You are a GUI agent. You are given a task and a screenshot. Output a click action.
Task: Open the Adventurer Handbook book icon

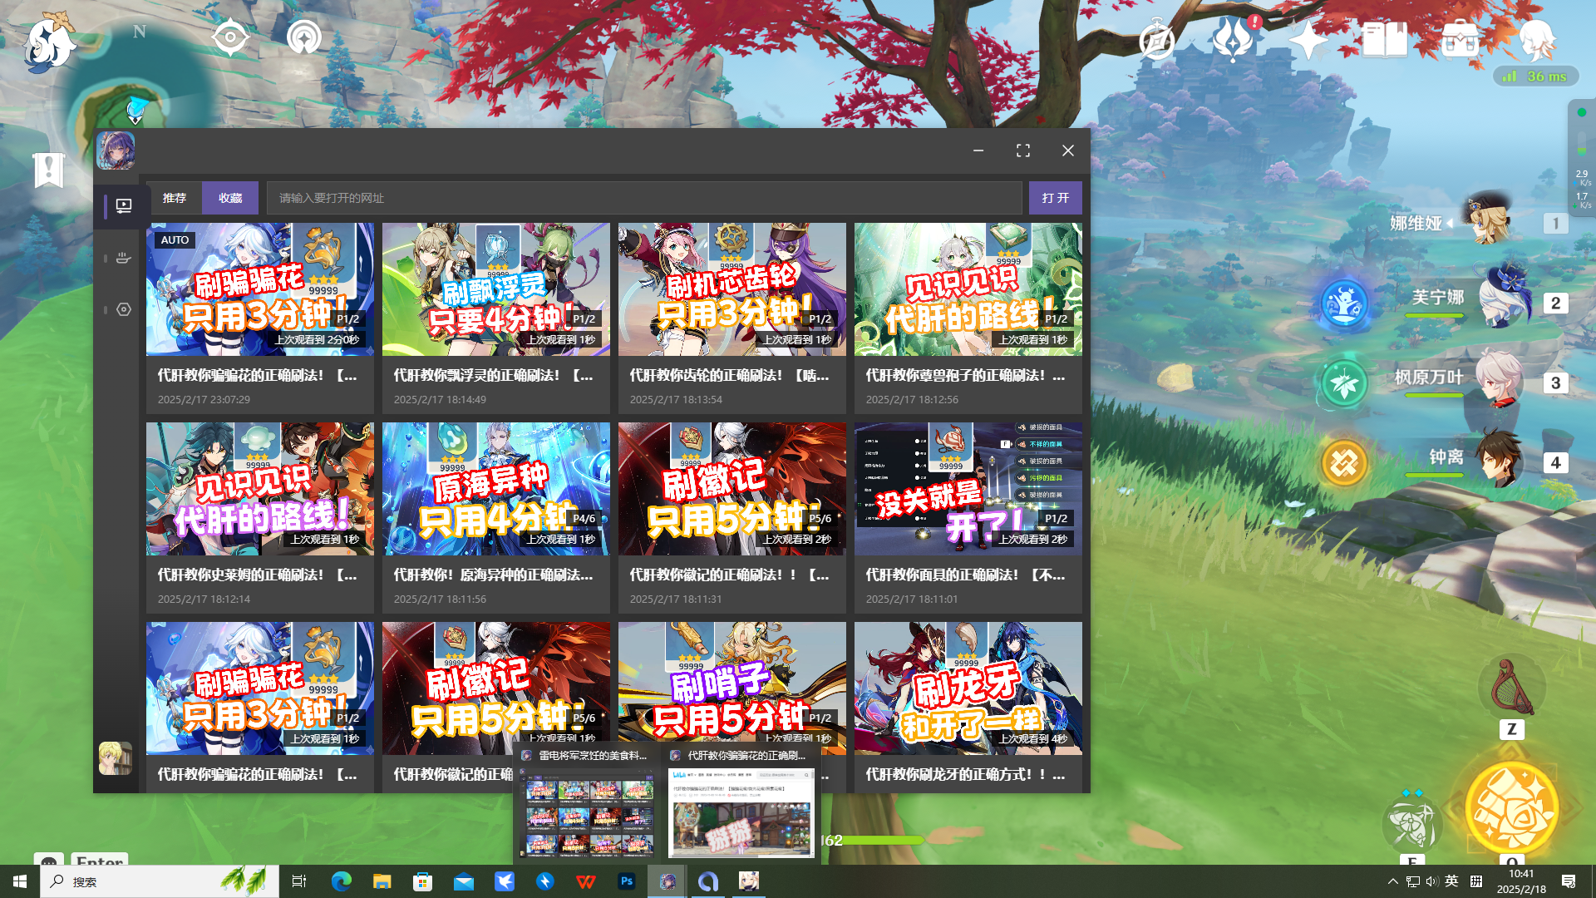point(1384,40)
